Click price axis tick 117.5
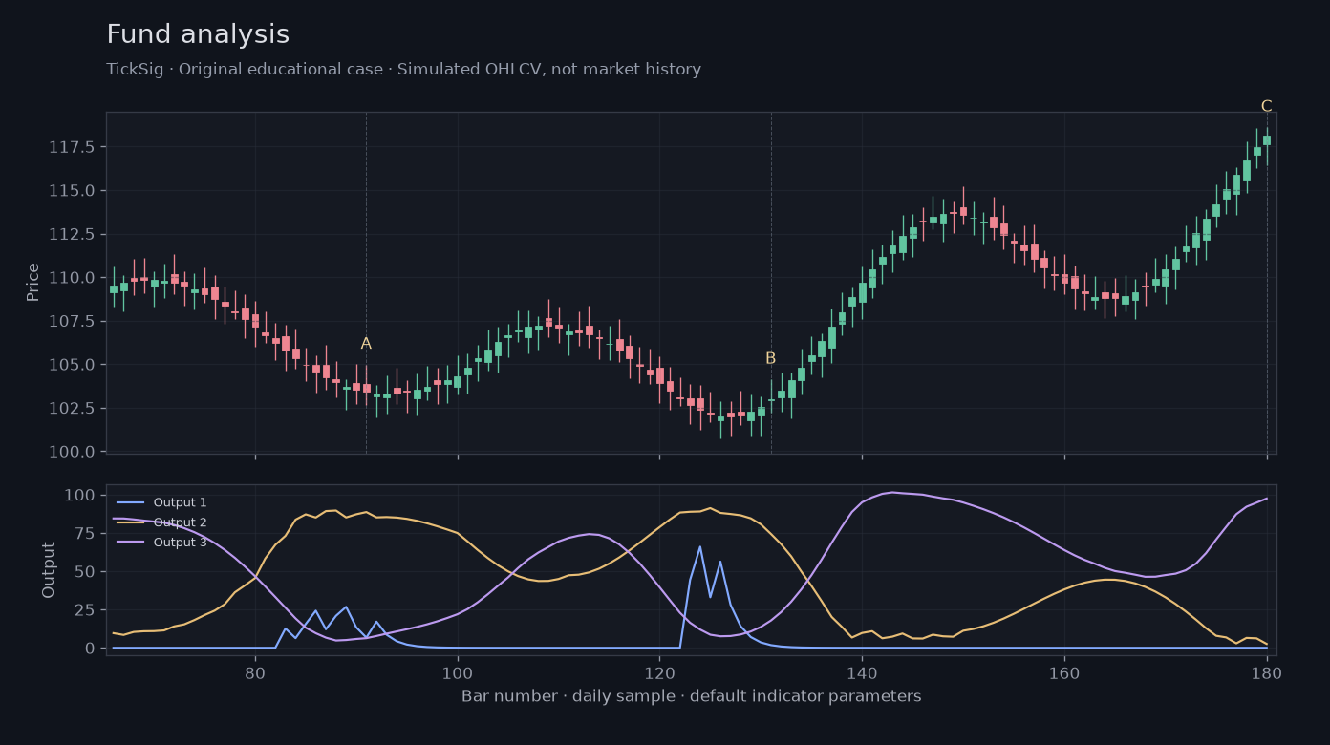This screenshot has height=745, width=1330. click(72, 147)
